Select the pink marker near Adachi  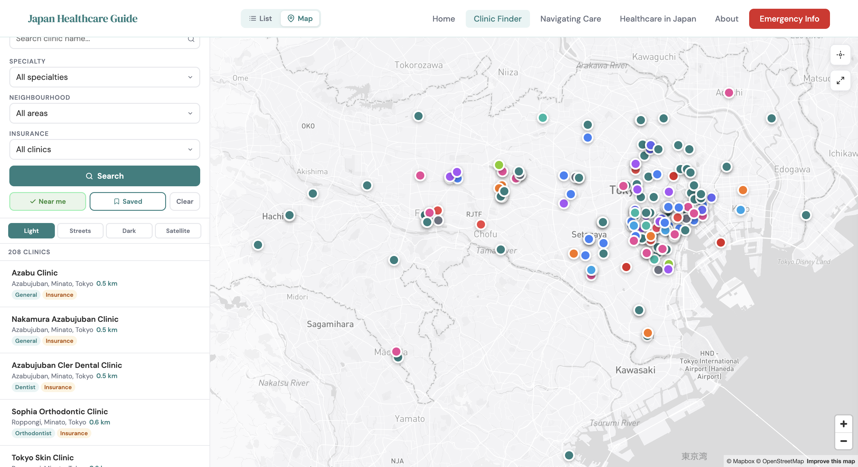(x=729, y=92)
